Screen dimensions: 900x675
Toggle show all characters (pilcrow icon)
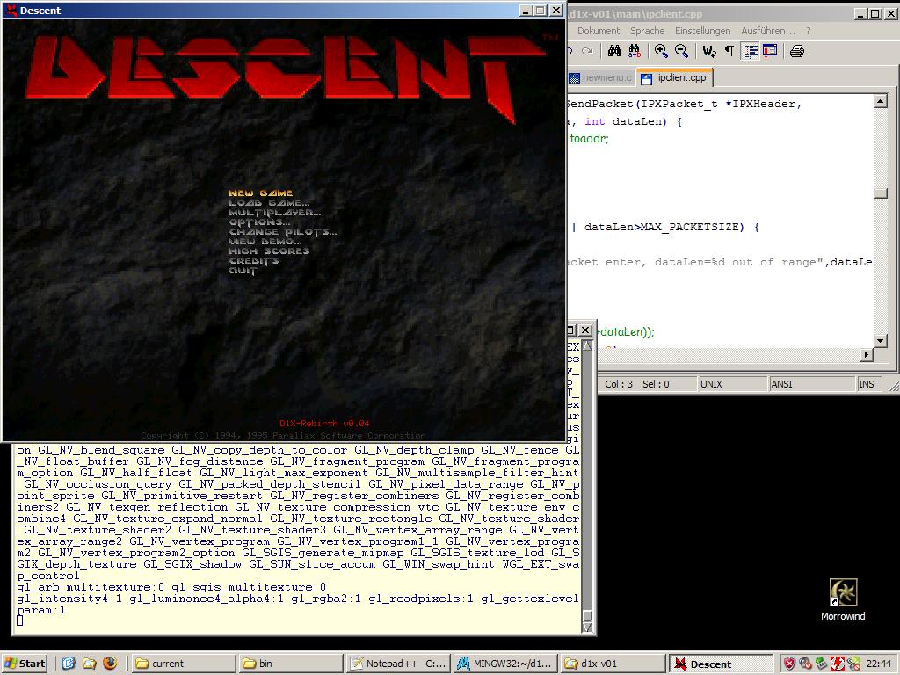(729, 51)
